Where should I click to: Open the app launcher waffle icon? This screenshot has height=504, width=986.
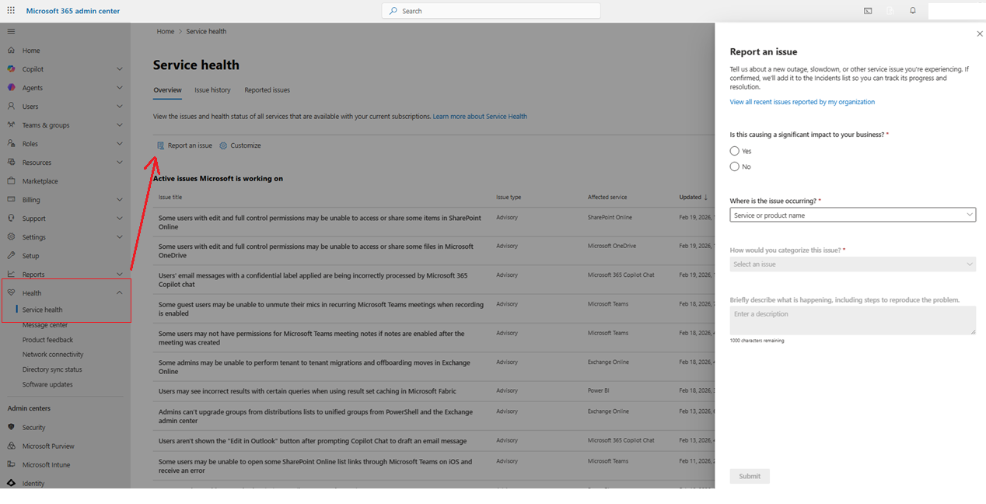click(x=11, y=11)
